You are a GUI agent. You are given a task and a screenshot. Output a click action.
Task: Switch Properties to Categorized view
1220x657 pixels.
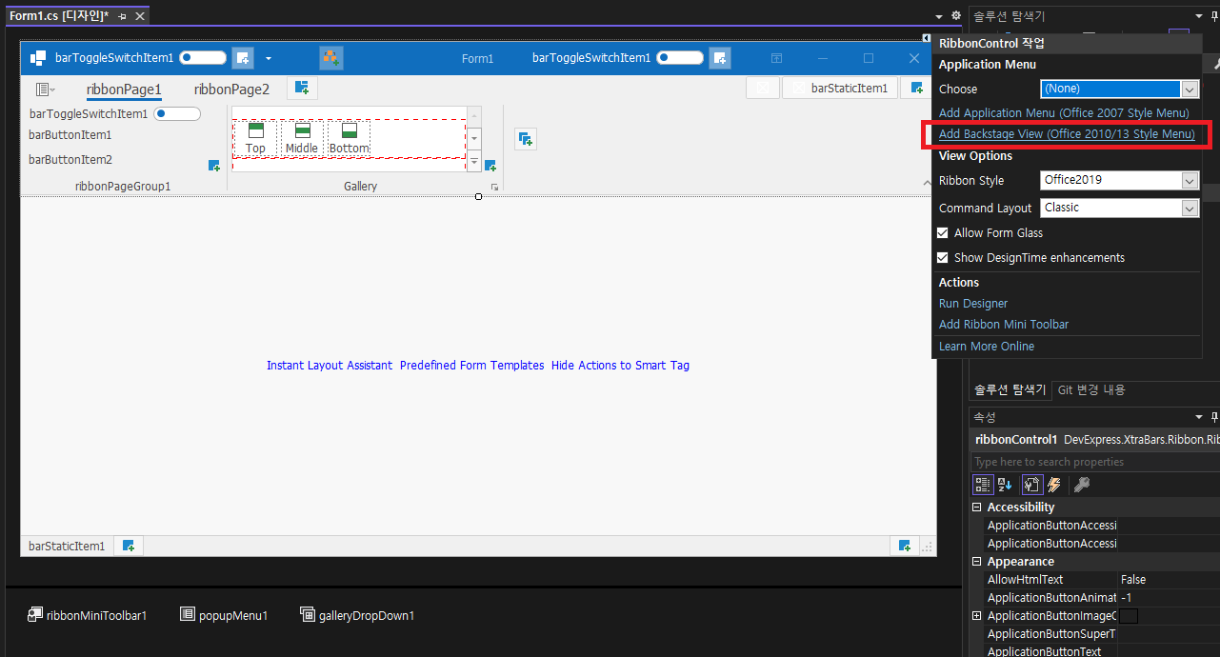984,485
